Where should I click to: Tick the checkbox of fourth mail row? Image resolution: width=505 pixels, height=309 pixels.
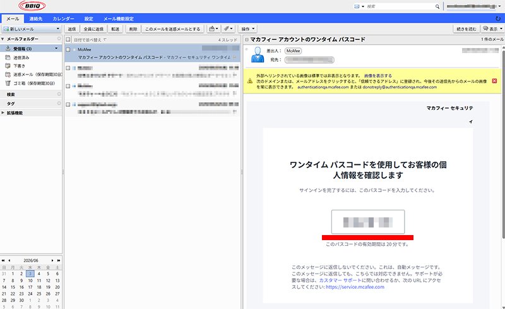click(68, 104)
